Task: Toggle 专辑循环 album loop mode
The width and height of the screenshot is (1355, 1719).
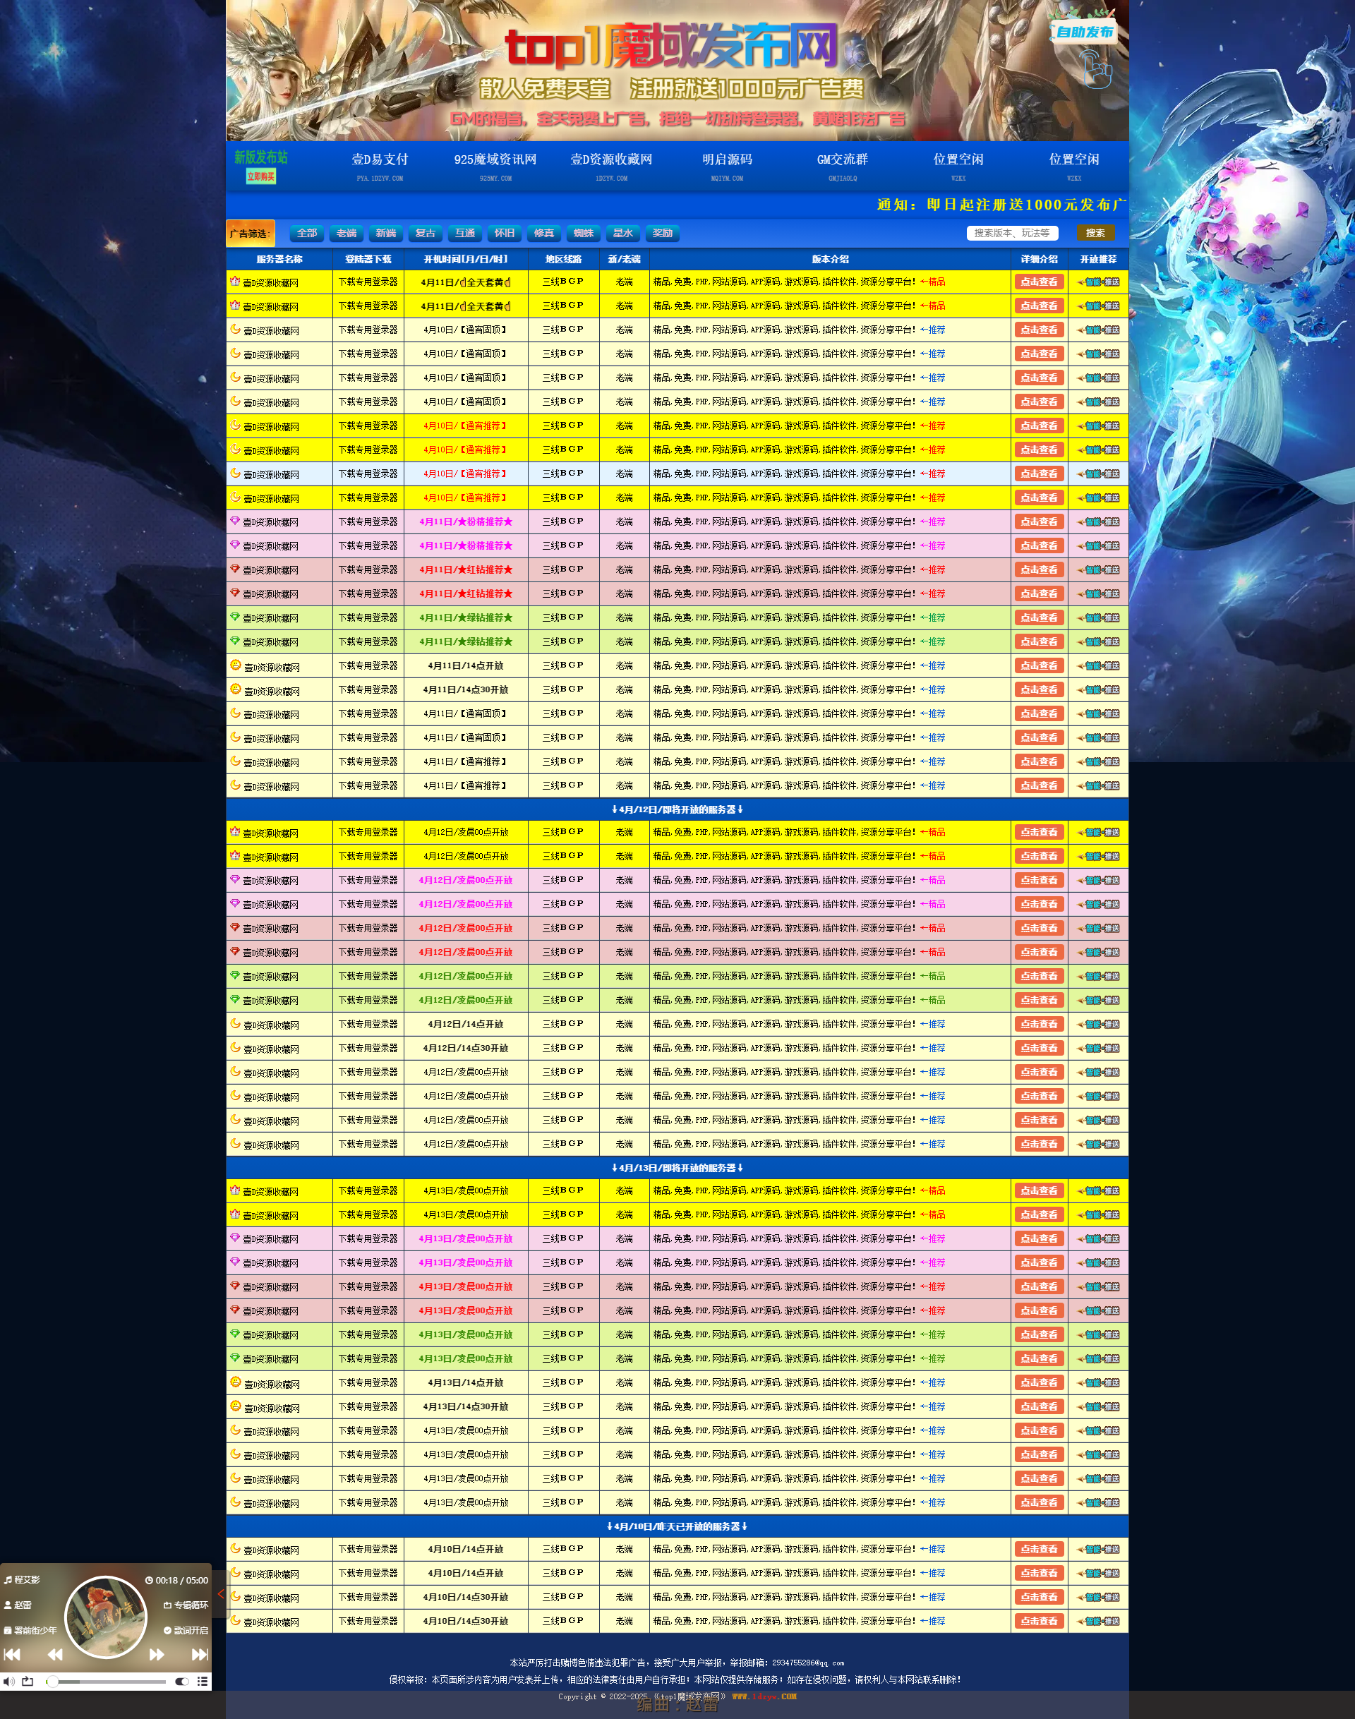Action: (x=186, y=1605)
